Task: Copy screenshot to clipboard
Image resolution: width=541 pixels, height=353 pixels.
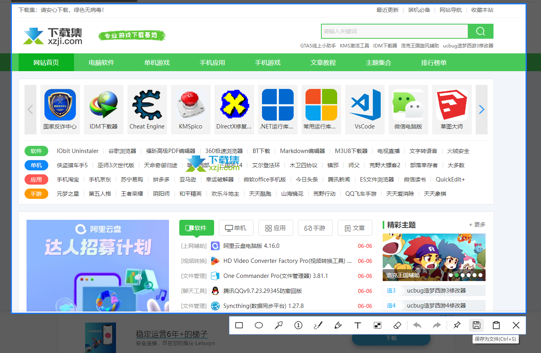Action: [x=496, y=325]
